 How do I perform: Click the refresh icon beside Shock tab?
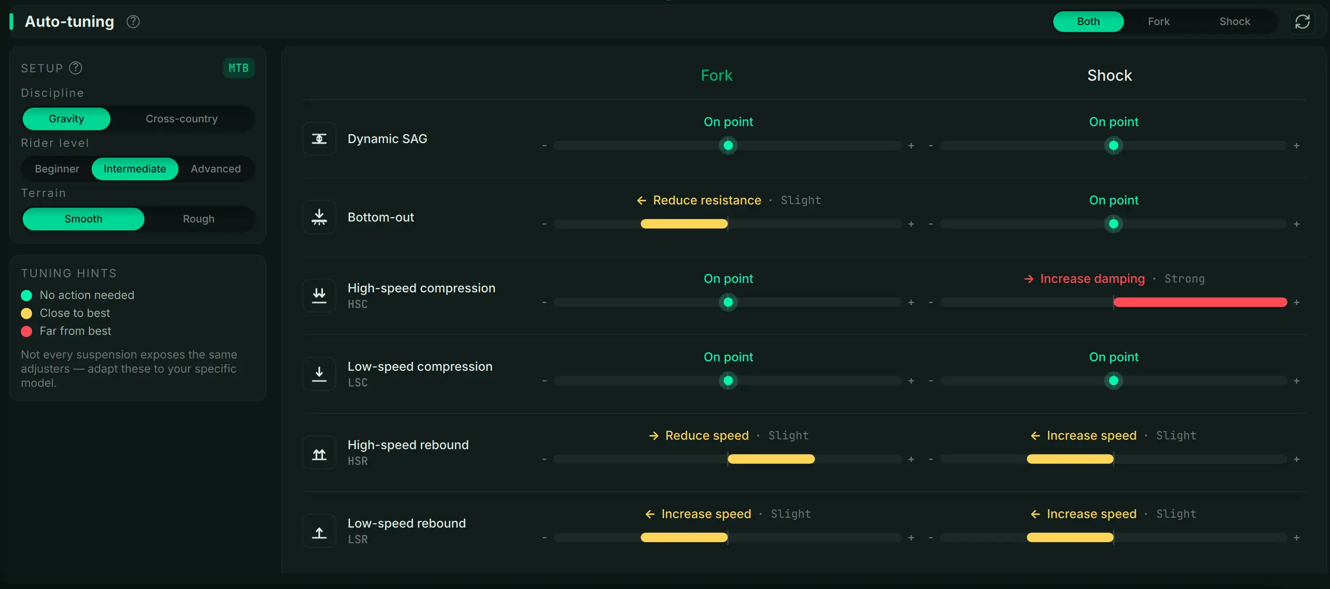(1302, 22)
